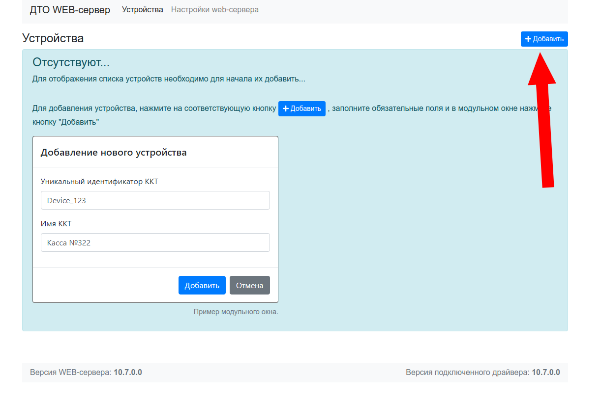The width and height of the screenshot is (601, 402).
Task: Open the Устройства navigation tab
Action: [142, 10]
